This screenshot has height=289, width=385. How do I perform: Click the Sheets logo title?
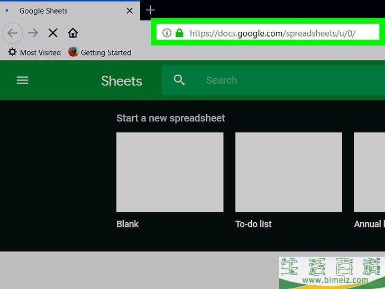(x=122, y=81)
